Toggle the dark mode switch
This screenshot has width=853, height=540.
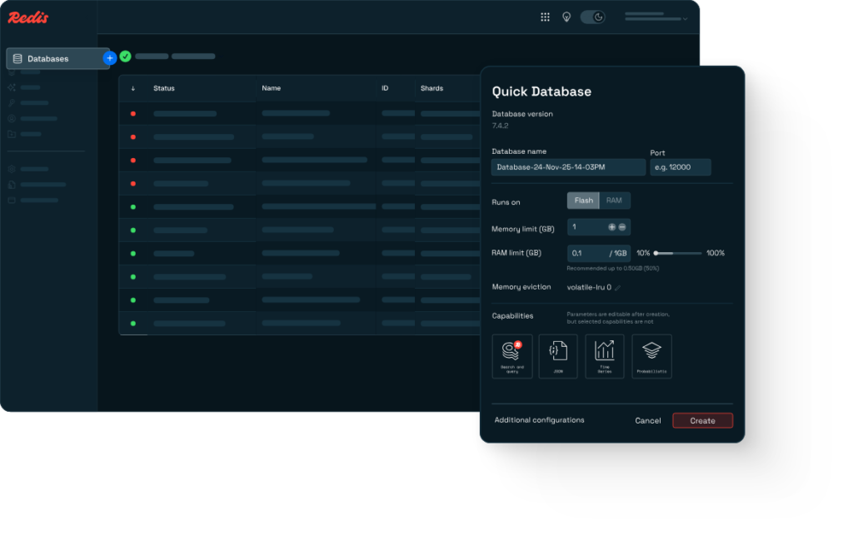[x=592, y=17]
